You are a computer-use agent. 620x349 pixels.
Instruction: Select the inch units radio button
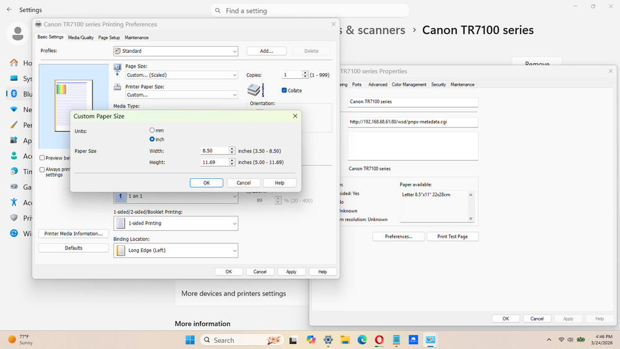click(152, 139)
